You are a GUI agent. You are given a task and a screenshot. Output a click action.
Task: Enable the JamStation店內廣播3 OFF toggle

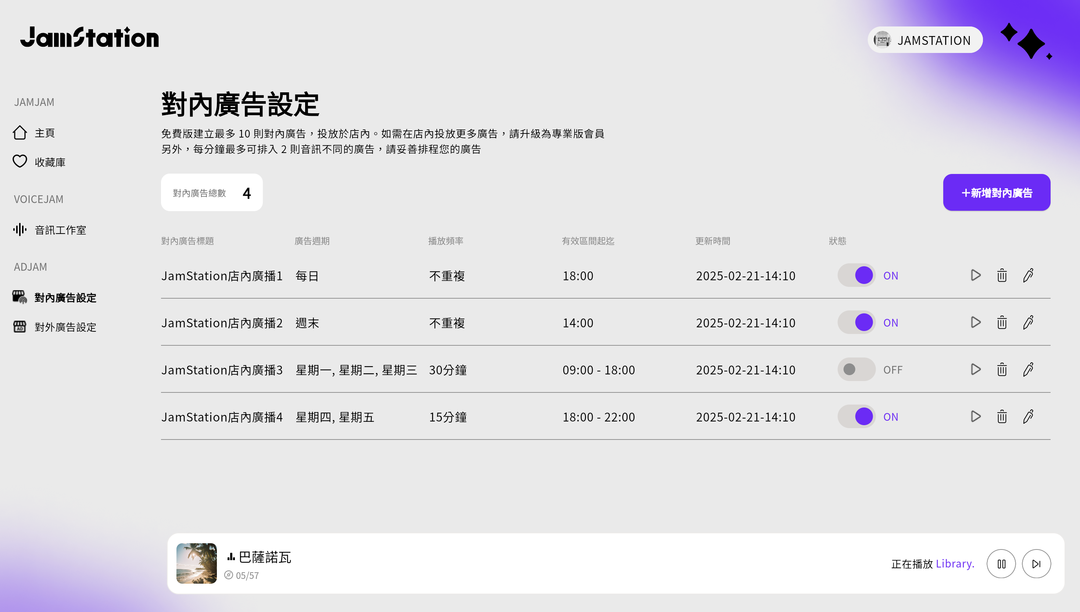click(857, 370)
